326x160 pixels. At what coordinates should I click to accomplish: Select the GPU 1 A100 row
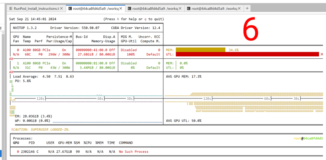[87, 65]
